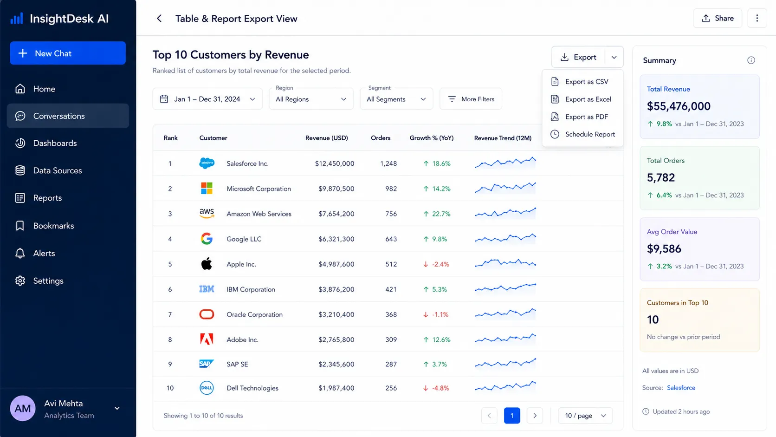The width and height of the screenshot is (776, 437).
Task: Click the Microsoft logo
Action: 207,189
